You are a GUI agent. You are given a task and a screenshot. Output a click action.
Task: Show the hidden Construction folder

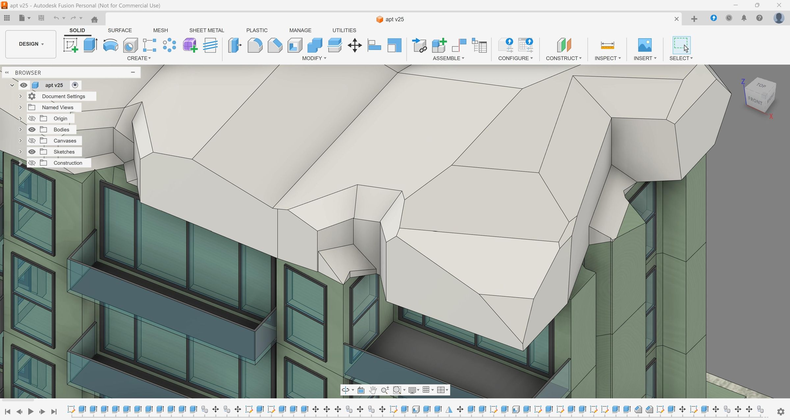32,163
